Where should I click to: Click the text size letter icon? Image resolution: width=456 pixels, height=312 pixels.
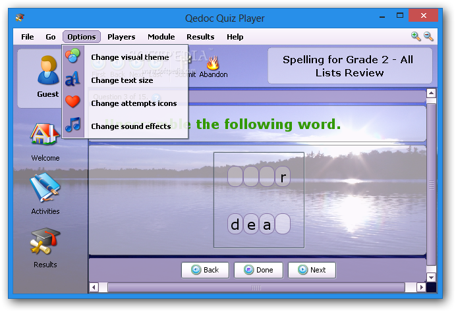coord(72,79)
